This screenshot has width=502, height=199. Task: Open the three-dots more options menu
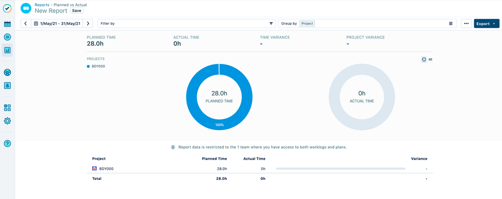pos(466,24)
